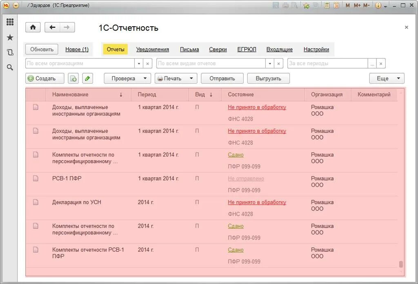Click the document icon of the Комплекты отчетности РСВ-1 ПФР row
418x284 pixels.
(36, 250)
